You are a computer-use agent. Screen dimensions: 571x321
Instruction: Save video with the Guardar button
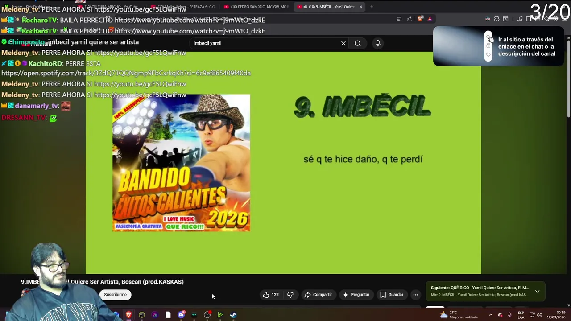click(x=392, y=295)
